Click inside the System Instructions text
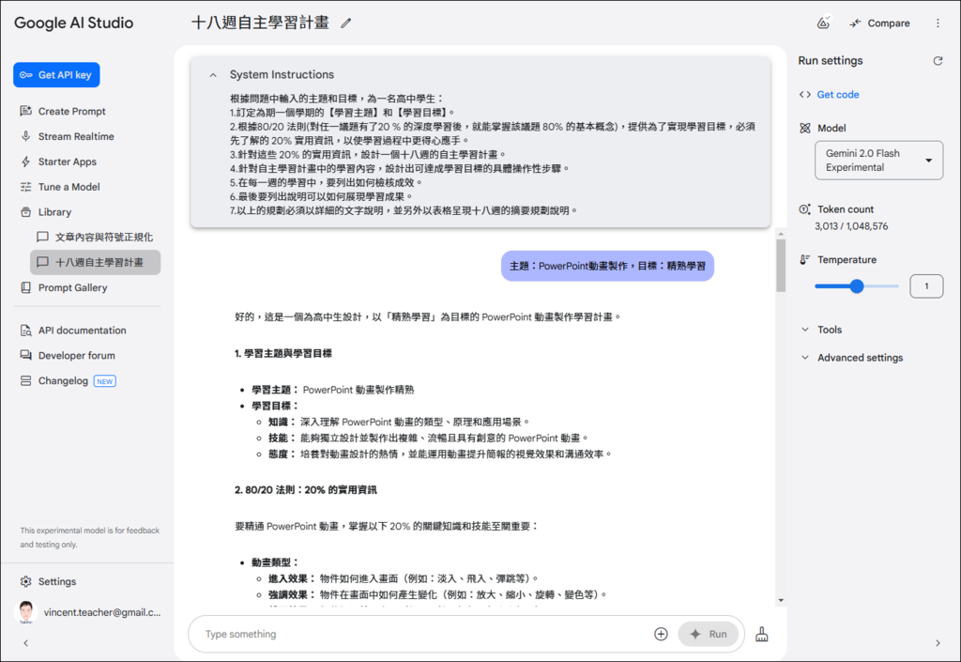The height and width of the screenshot is (662, 961). pos(492,154)
